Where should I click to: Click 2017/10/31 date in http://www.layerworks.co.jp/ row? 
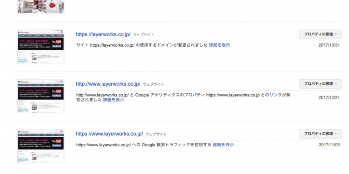point(329,98)
